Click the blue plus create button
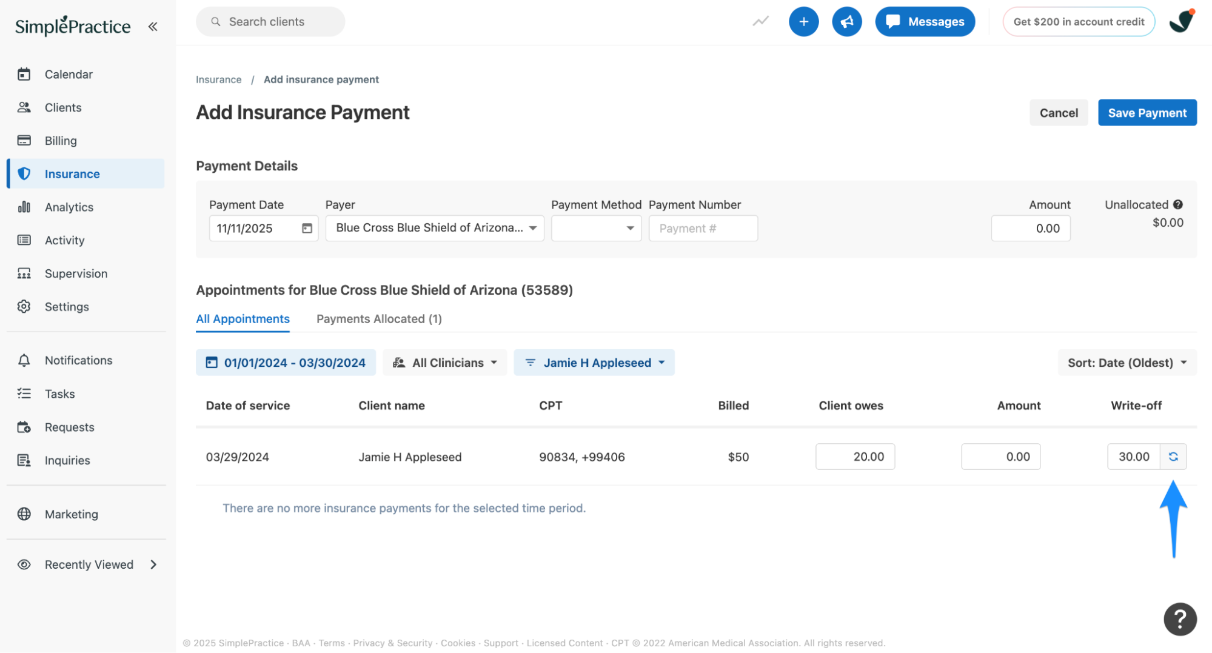The image size is (1212, 653). [803, 22]
